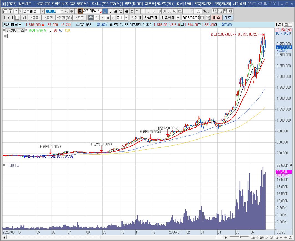Click the speaker sound icon in toolbar
Screen dimensions: 295x241
pyautogui.click(x=72, y=11)
